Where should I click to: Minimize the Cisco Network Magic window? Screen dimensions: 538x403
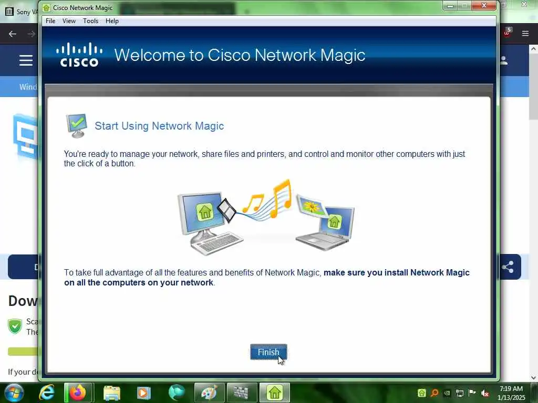tap(450, 5)
